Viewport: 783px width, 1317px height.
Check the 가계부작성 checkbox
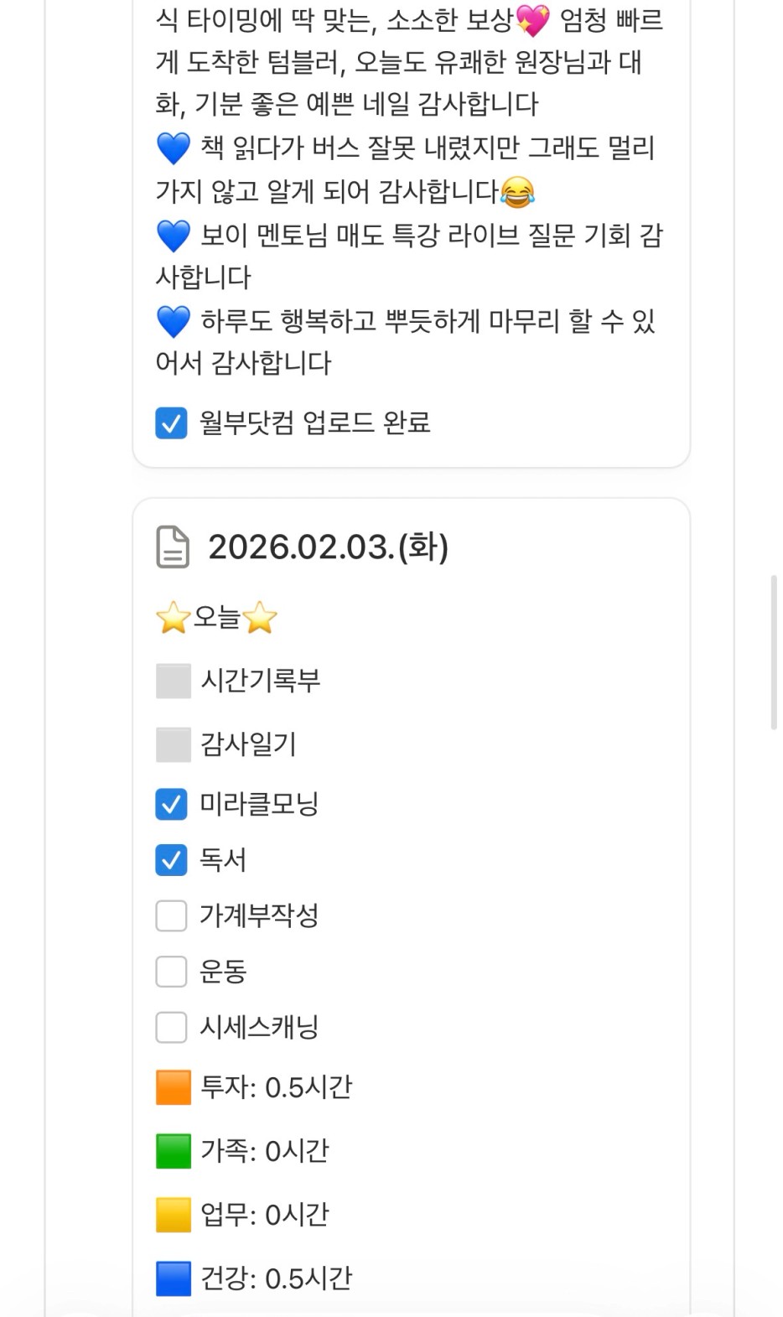point(171,915)
